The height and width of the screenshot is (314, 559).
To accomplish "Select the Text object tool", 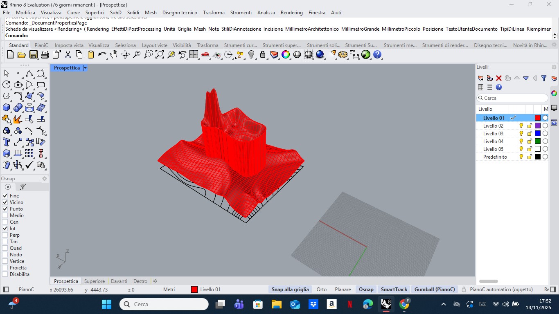I will pyautogui.click(x=7, y=142).
